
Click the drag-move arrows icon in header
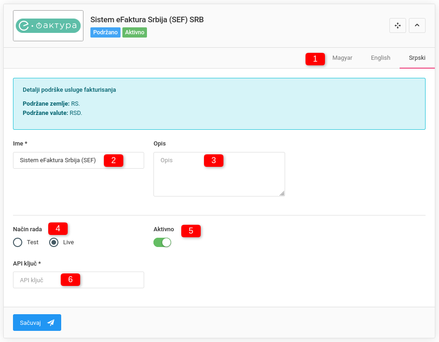(397, 25)
